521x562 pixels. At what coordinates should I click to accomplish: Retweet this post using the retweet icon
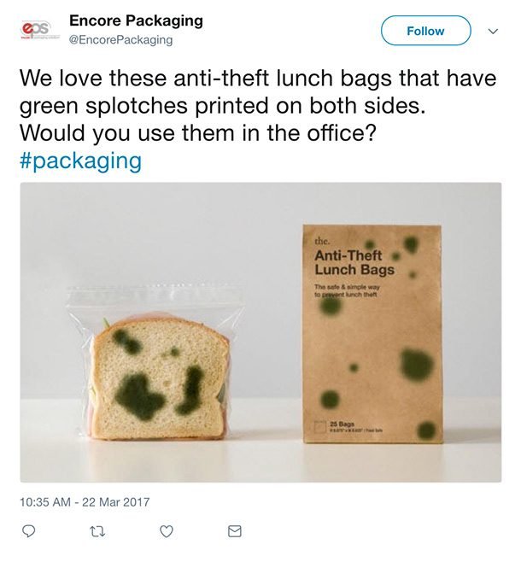(x=97, y=531)
